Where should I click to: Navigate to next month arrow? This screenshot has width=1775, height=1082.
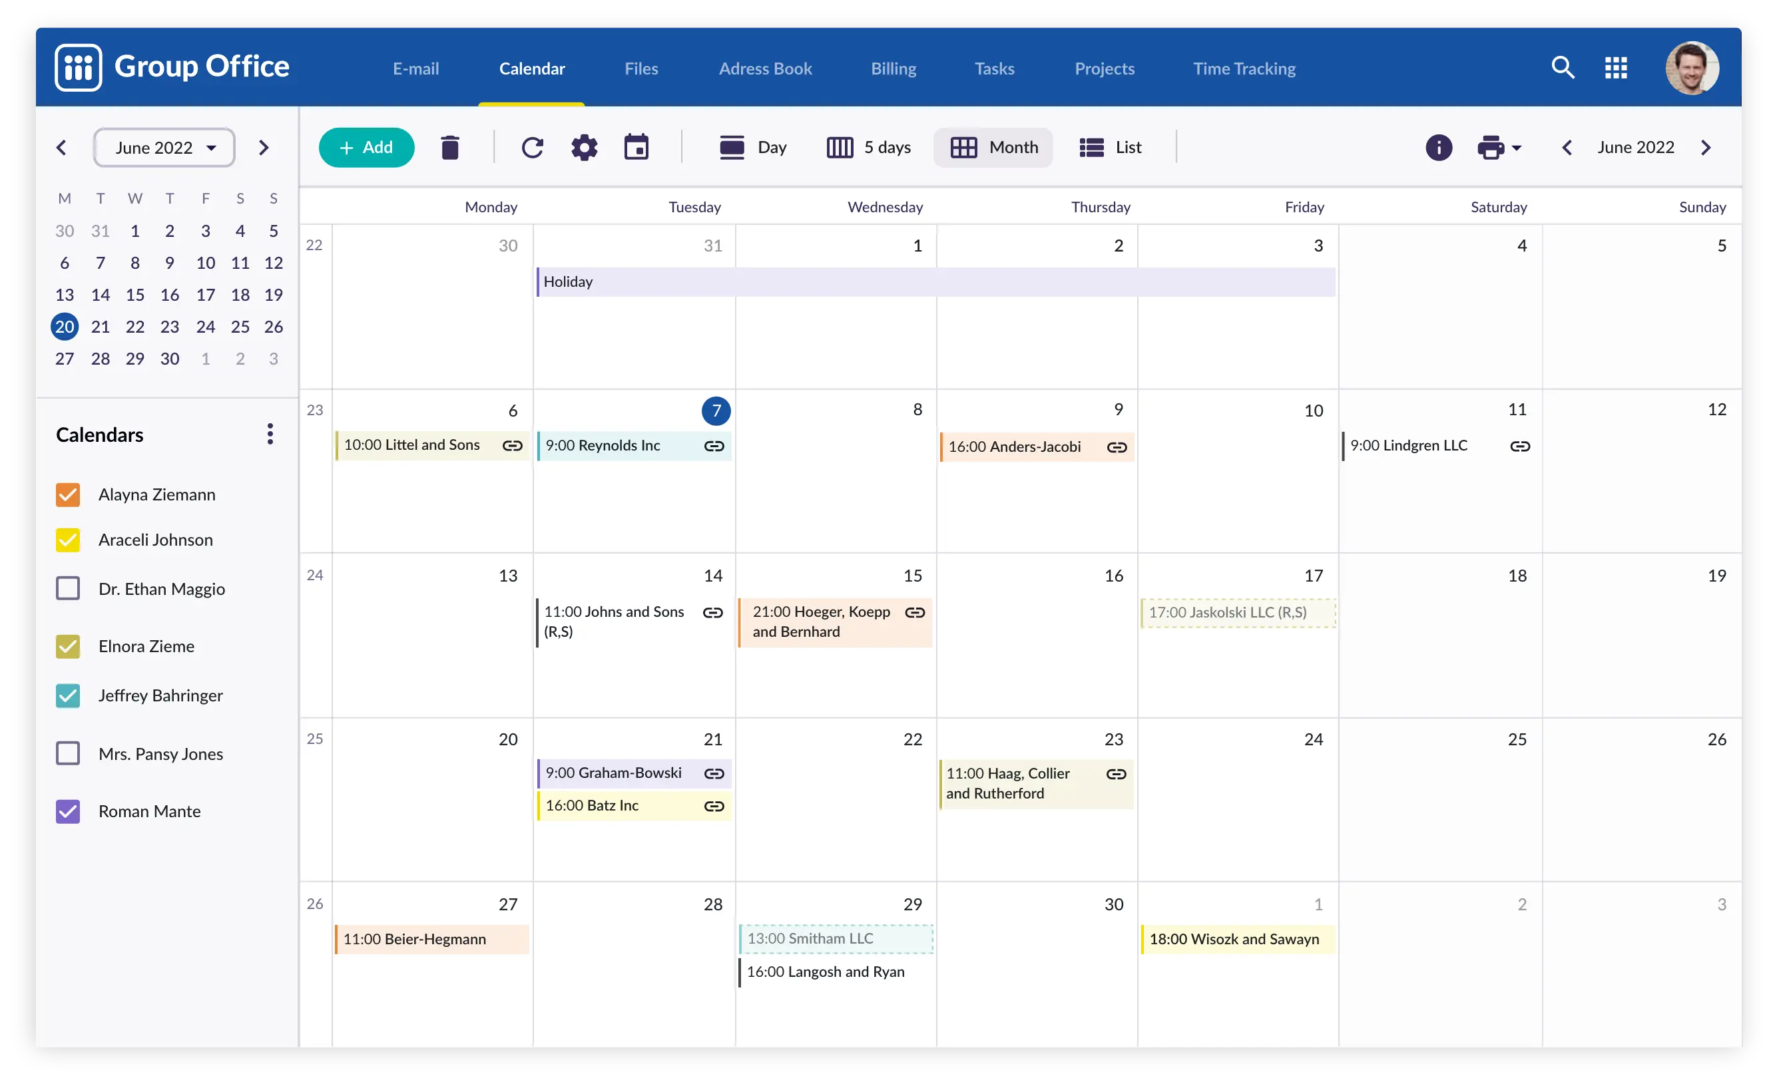1706,147
